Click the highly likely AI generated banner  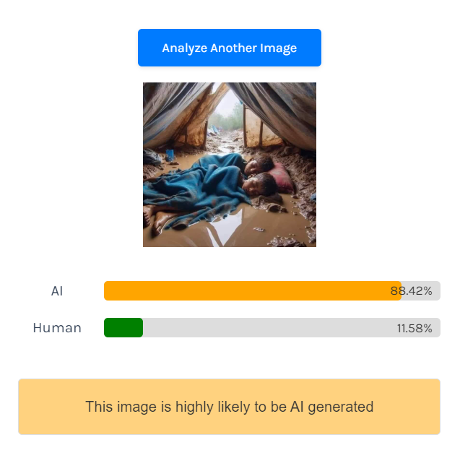coord(229,407)
